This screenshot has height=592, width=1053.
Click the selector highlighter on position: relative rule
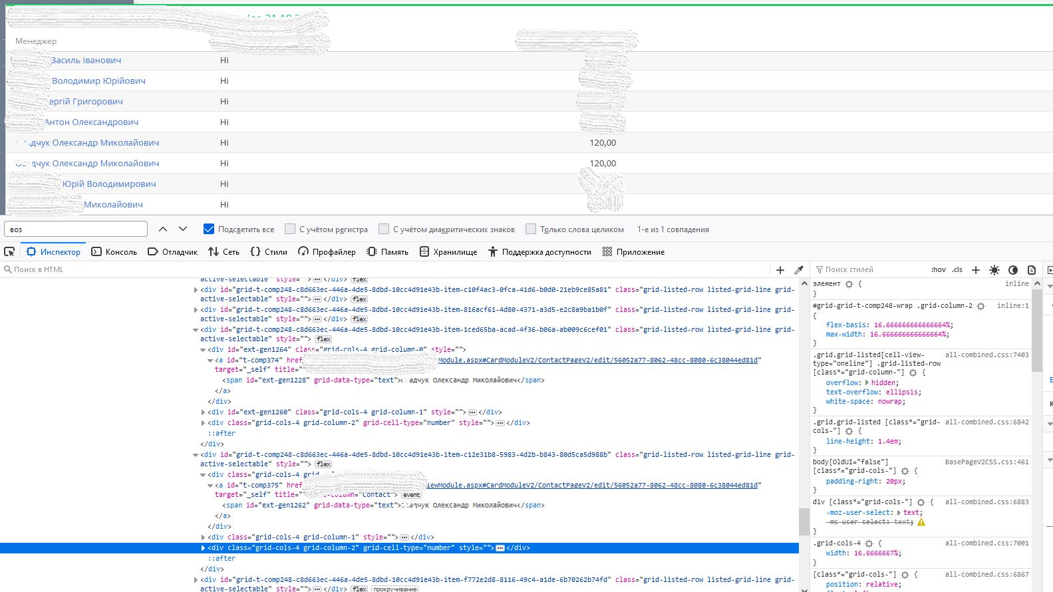click(x=905, y=575)
